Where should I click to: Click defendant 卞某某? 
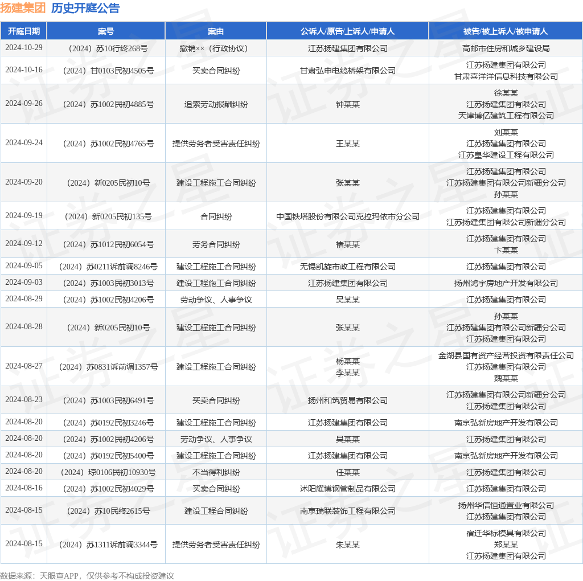coord(506,250)
